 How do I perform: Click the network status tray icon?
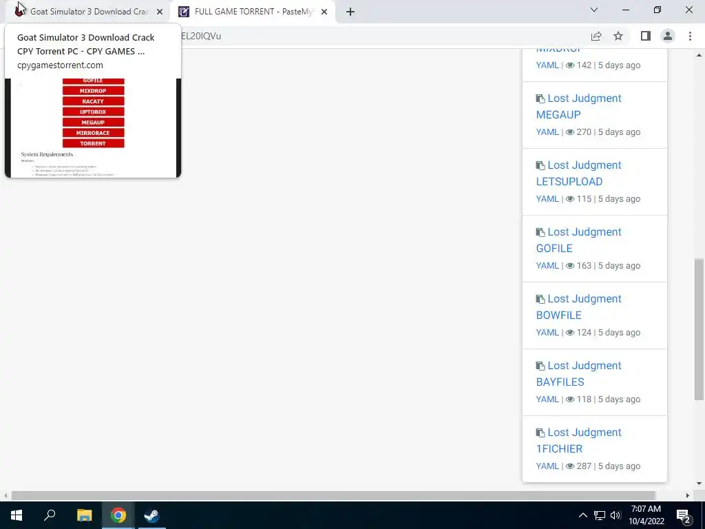pos(600,515)
